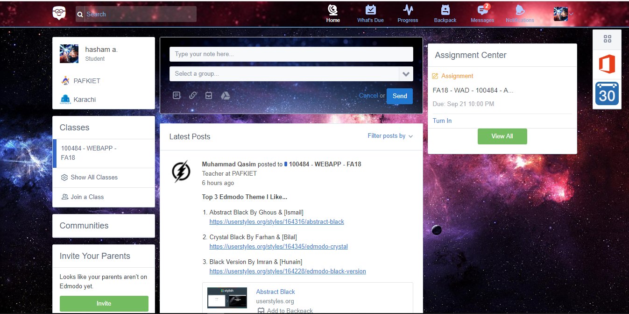
Task: View your Notifications
Action: coord(519,13)
